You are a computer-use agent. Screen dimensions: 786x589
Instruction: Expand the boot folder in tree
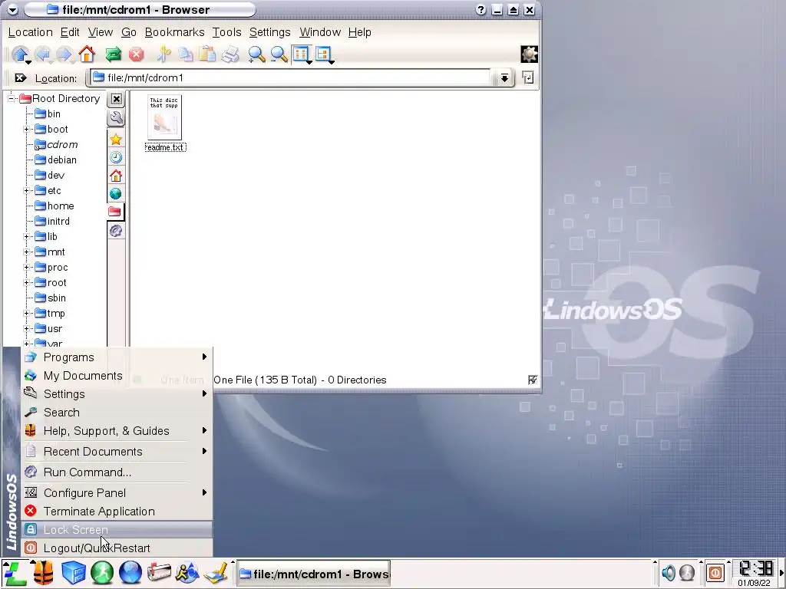(27, 129)
